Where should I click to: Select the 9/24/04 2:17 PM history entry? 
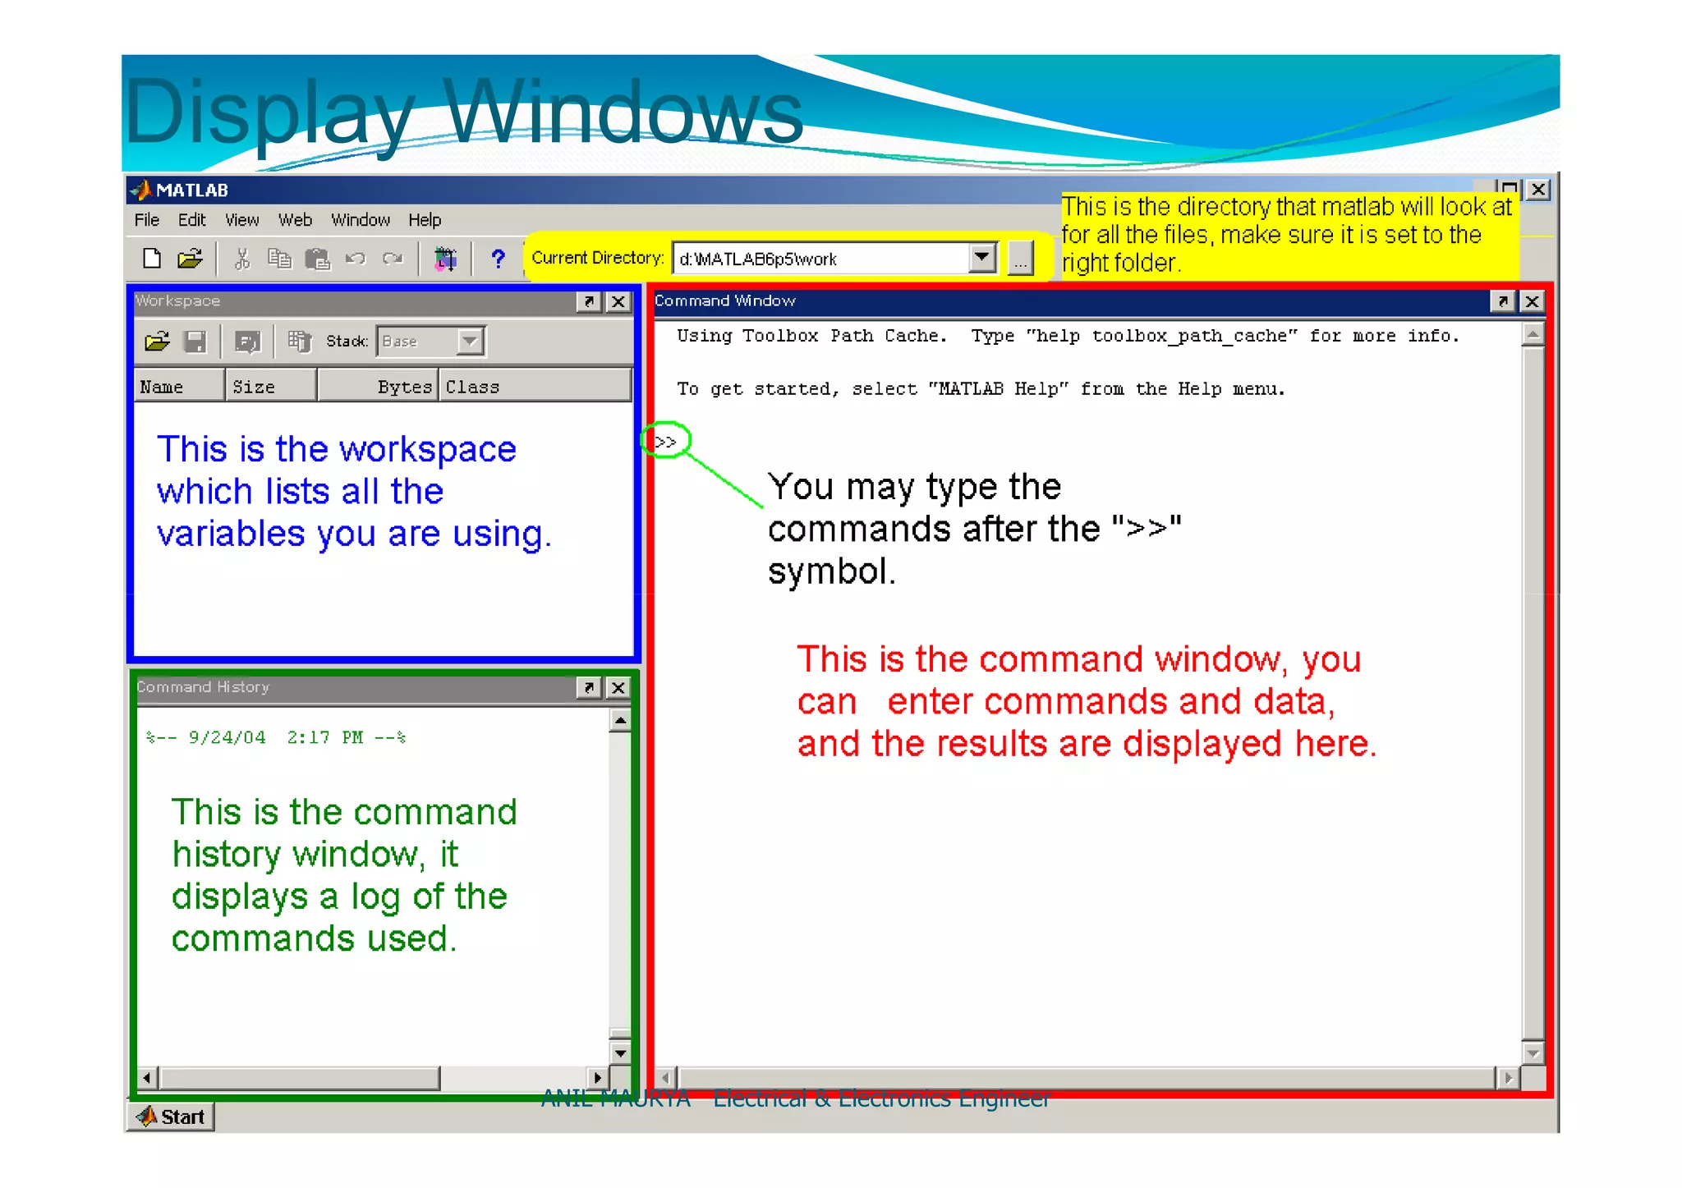click(x=276, y=737)
